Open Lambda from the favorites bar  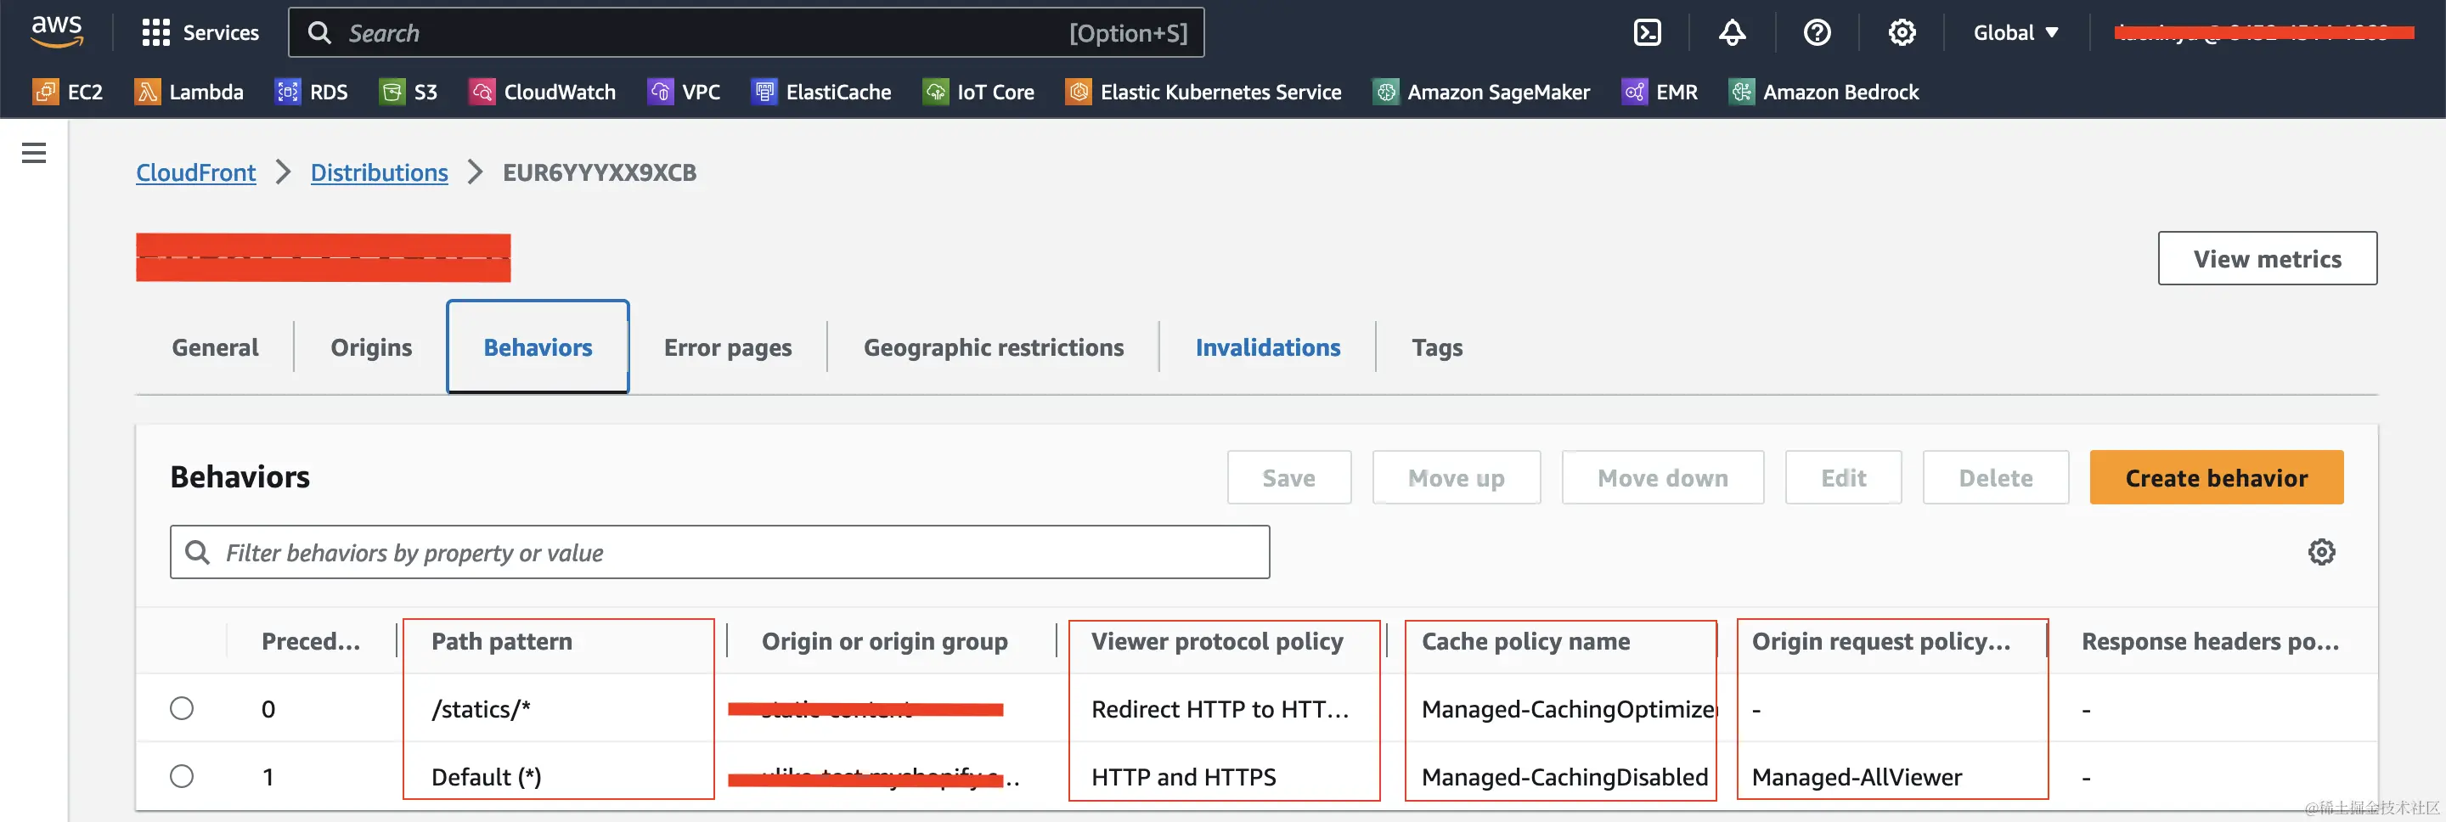(189, 92)
